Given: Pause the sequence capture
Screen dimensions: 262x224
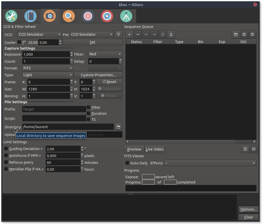Looking at the screenshot, I should (x=253, y=149).
